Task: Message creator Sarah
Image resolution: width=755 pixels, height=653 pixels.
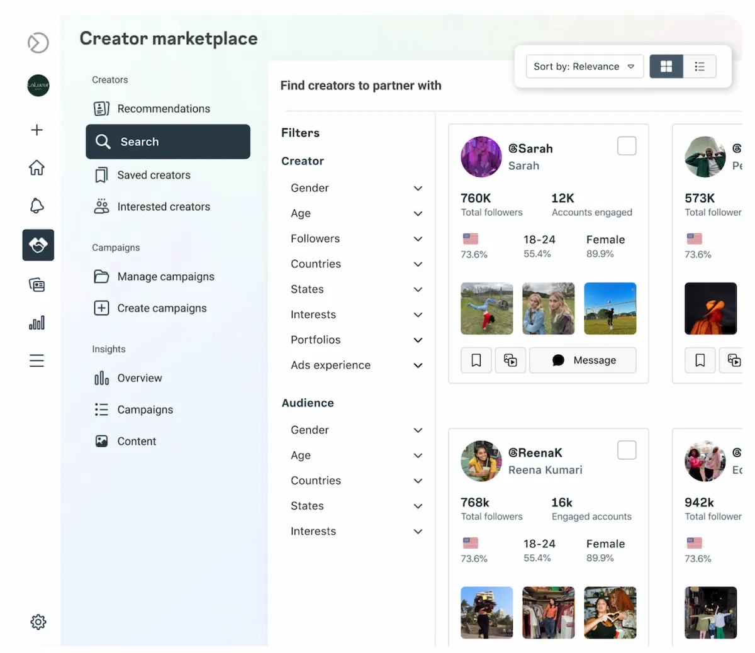Action: coord(583,360)
